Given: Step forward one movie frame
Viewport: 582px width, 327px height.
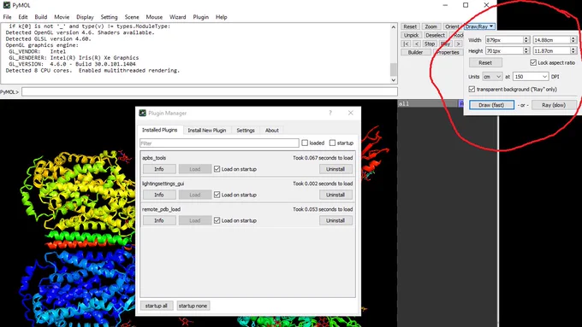Looking at the screenshot, I should point(458,44).
